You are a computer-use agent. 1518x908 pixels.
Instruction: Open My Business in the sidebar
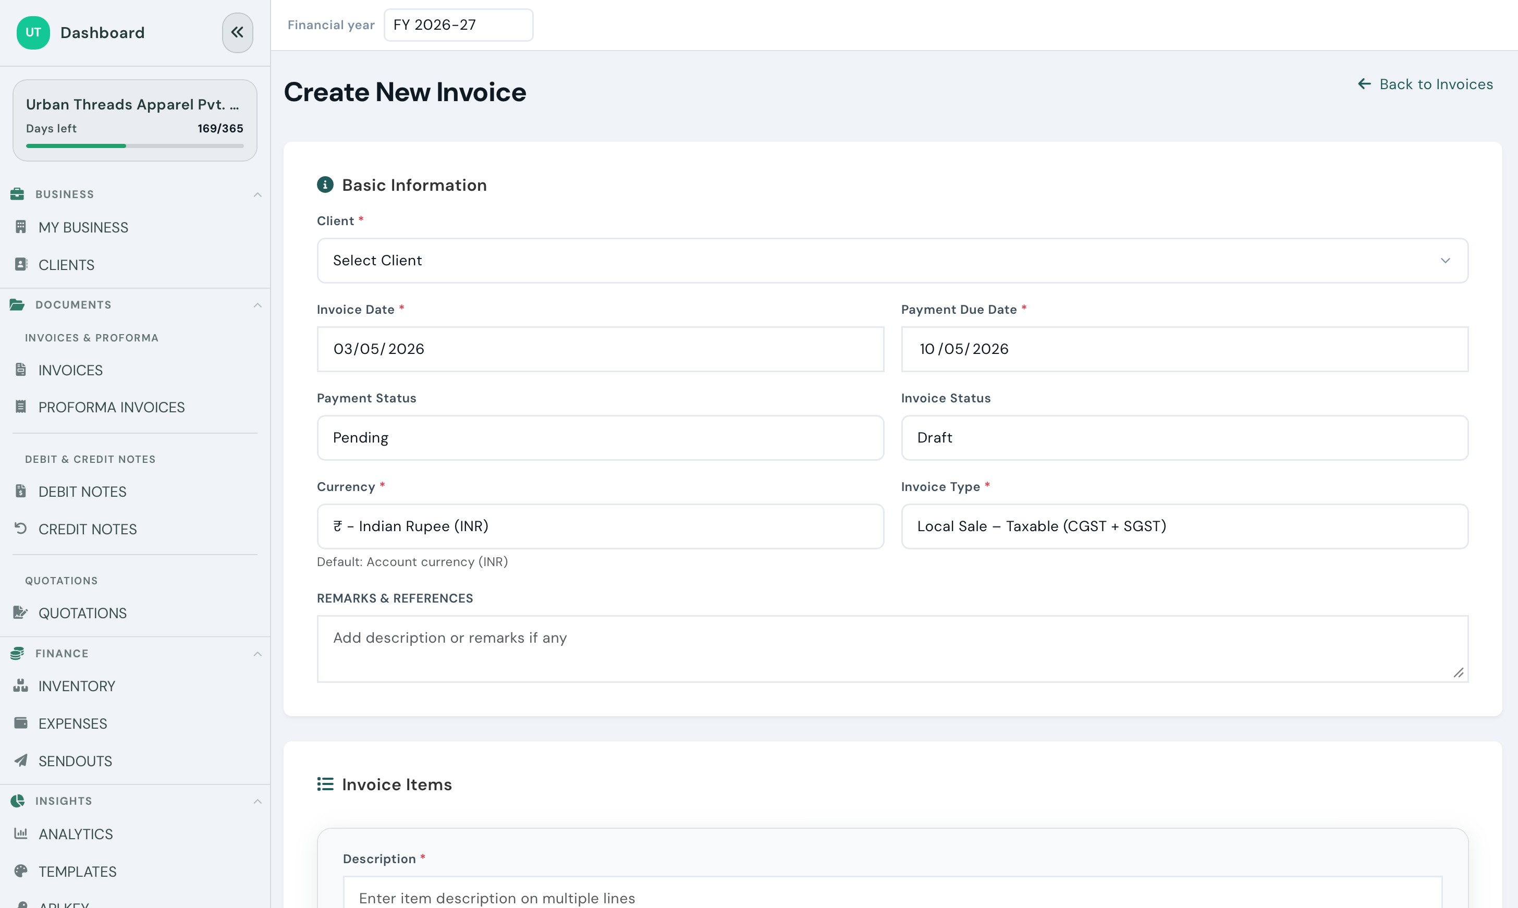coord(83,228)
